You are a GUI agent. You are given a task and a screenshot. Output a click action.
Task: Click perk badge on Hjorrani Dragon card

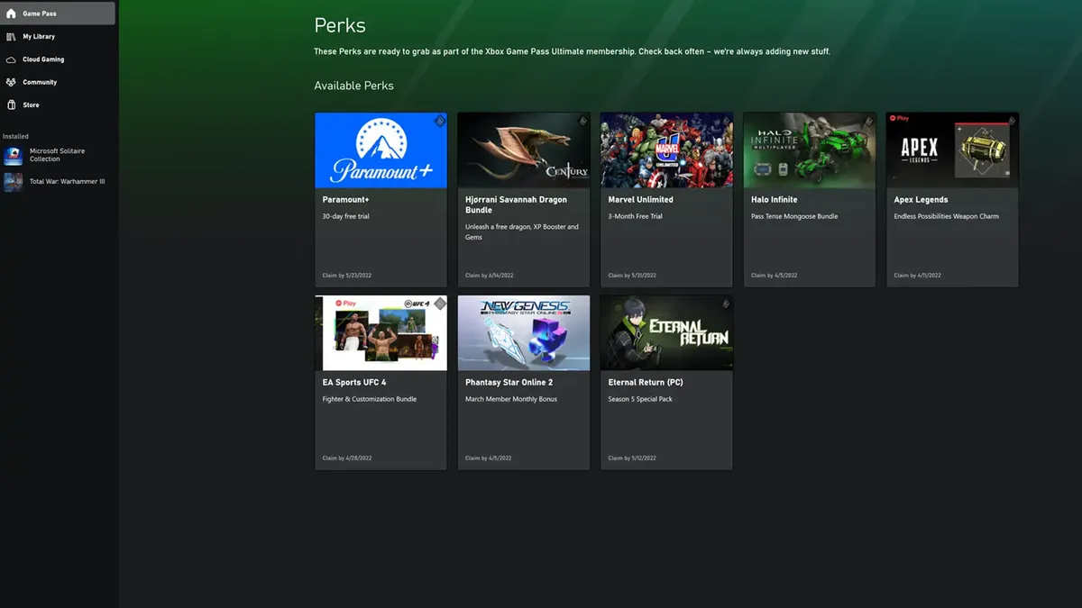click(x=582, y=121)
